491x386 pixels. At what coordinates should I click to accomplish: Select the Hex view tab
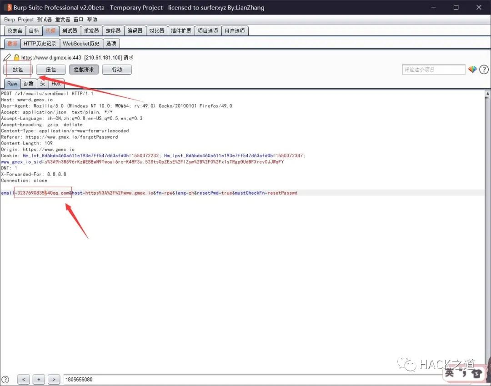tap(56, 84)
